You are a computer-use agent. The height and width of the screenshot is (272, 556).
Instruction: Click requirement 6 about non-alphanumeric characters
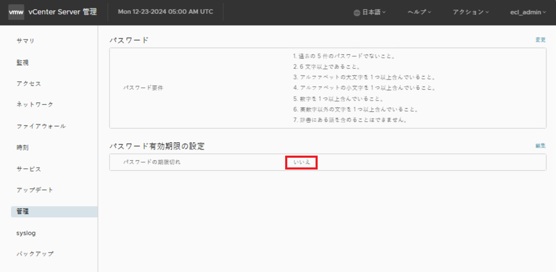356,110
